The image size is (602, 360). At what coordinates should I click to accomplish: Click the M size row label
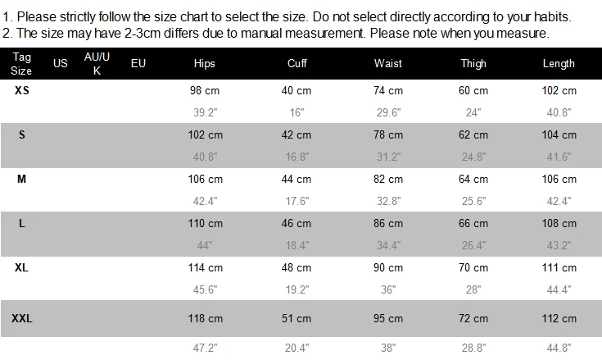coord(22,179)
